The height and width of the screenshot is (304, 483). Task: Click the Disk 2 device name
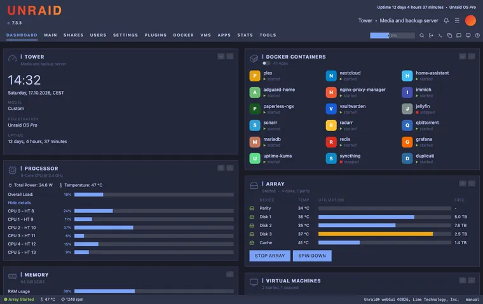pos(266,225)
